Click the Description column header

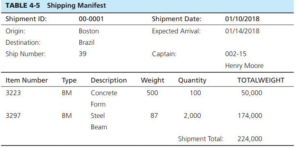[109, 81]
